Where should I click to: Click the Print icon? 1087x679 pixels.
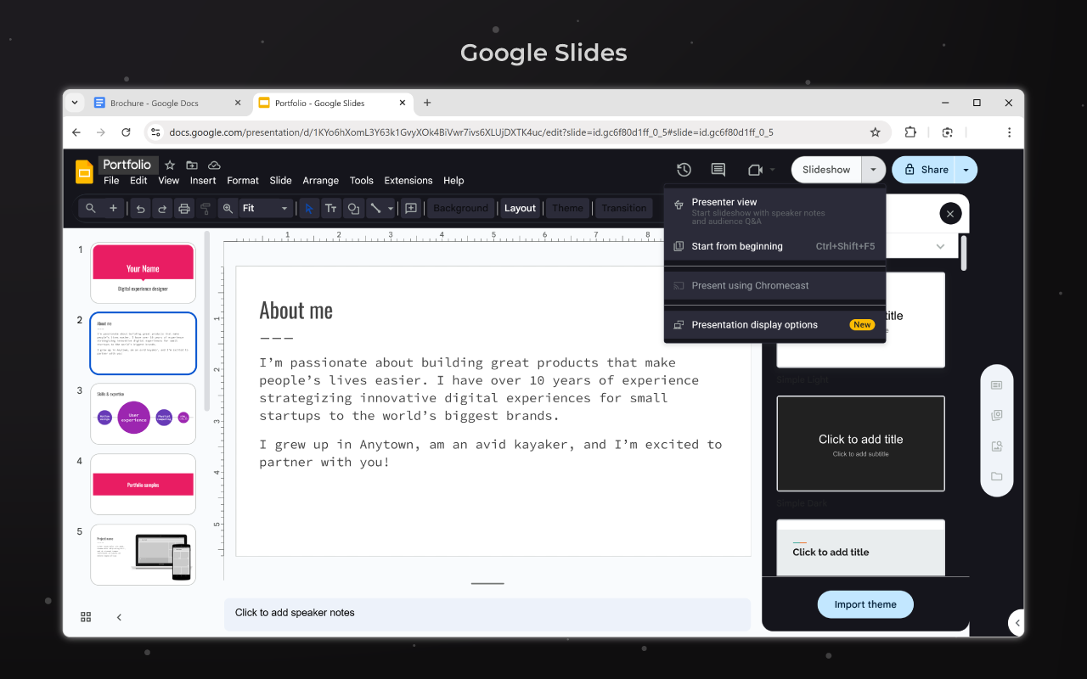pos(184,208)
